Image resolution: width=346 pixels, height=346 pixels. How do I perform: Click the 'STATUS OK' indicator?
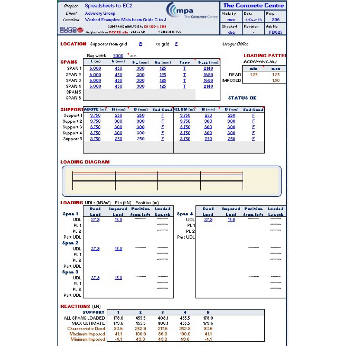tap(242, 98)
